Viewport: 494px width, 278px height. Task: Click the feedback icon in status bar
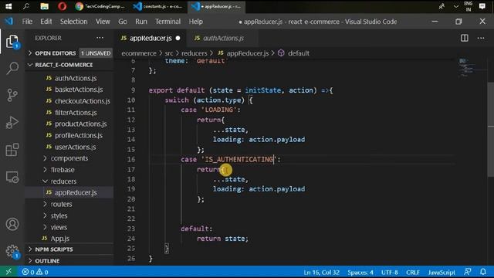pos(468,272)
